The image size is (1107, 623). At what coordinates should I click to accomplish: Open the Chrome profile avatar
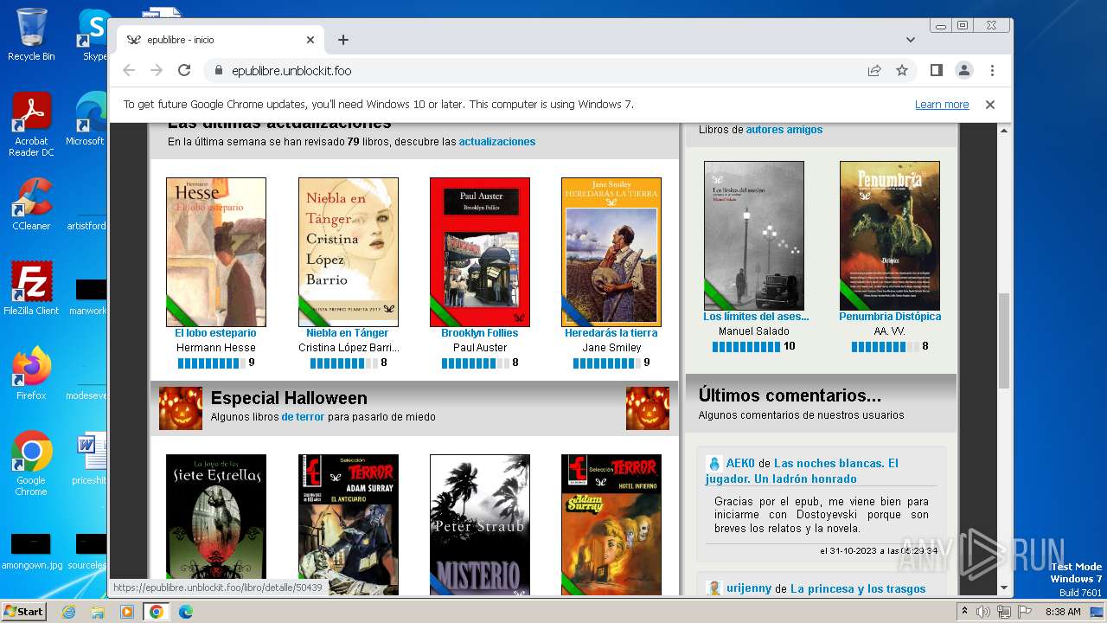coord(963,70)
